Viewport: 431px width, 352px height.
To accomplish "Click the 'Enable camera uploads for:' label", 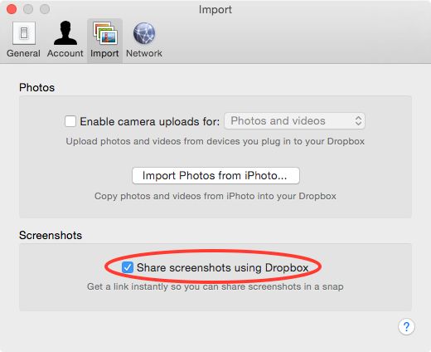I will 150,122.
